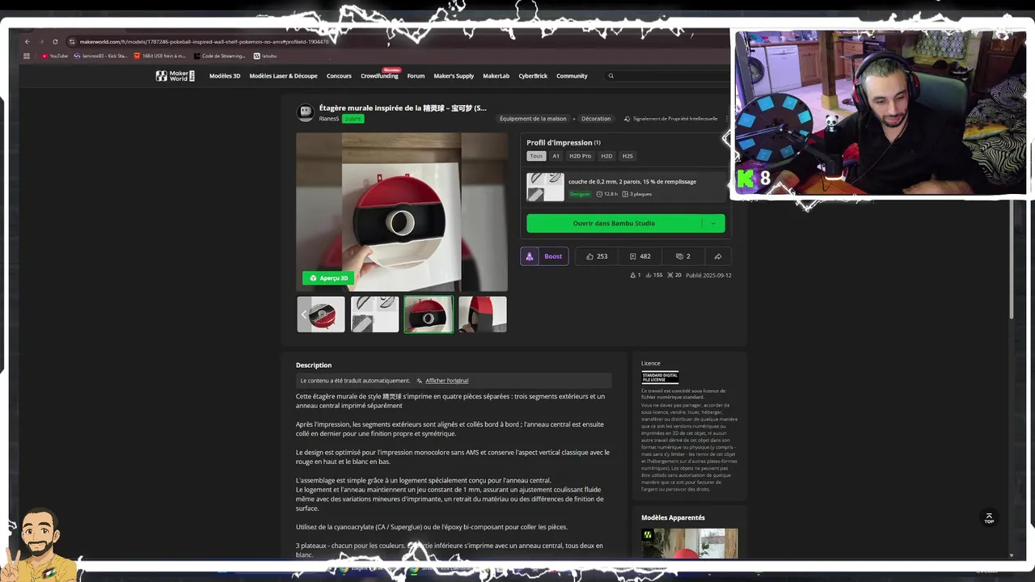The width and height of the screenshot is (1035, 582).
Task: Open the related model thumbnail under Modèles Apparentés
Action: [x=690, y=543]
